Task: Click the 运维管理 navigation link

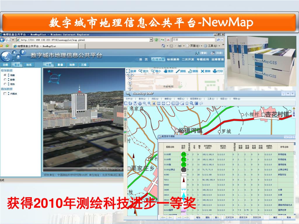Action: (217, 59)
